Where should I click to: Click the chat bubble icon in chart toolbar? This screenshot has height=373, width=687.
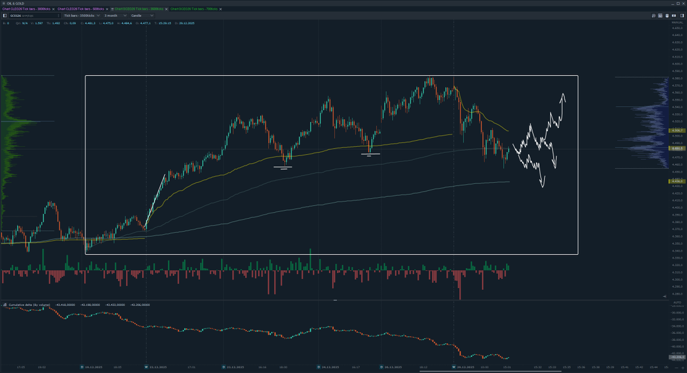654,15
